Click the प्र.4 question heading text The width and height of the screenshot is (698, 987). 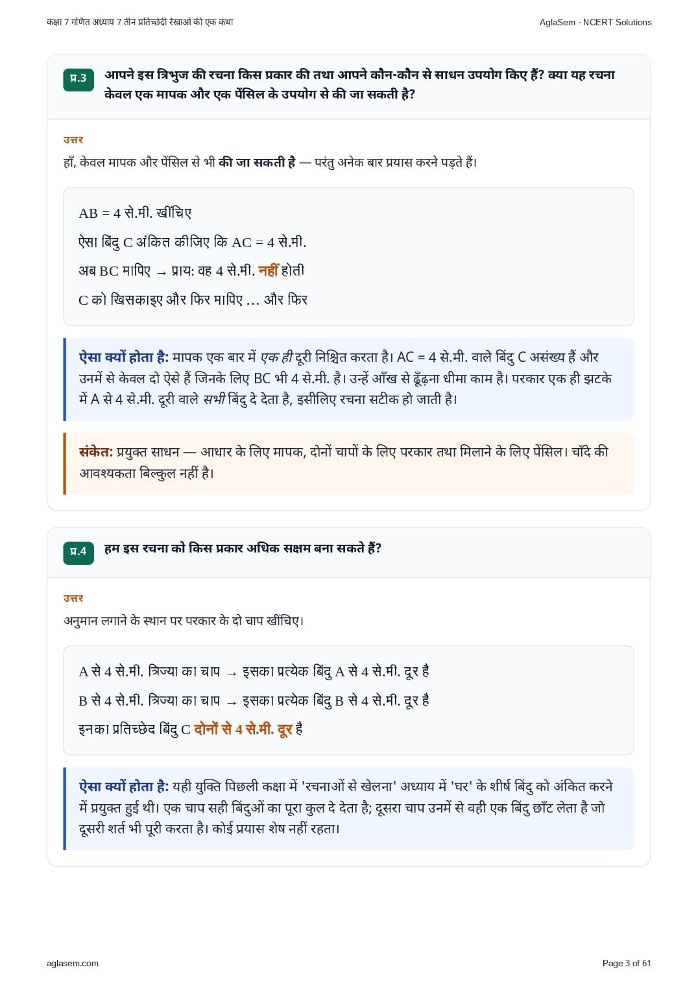pos(243,549)
